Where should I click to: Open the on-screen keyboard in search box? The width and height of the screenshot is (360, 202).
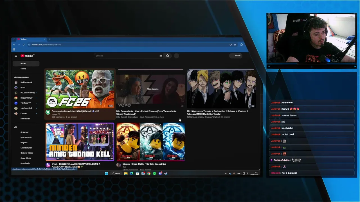point(161,56)
